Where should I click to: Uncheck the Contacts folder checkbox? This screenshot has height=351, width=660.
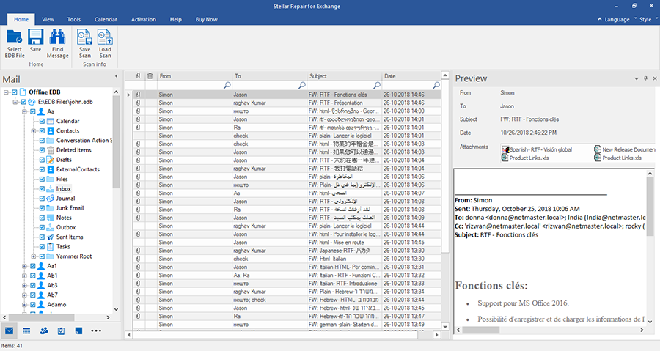point(42,130)
